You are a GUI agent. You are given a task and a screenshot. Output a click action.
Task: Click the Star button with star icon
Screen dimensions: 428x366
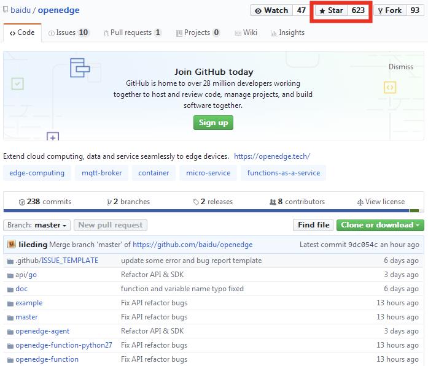[x=331, y=10]
